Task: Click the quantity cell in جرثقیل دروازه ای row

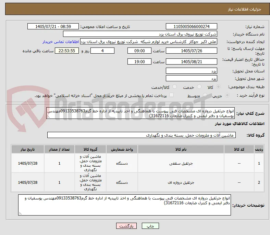Action: pos(59,182)
